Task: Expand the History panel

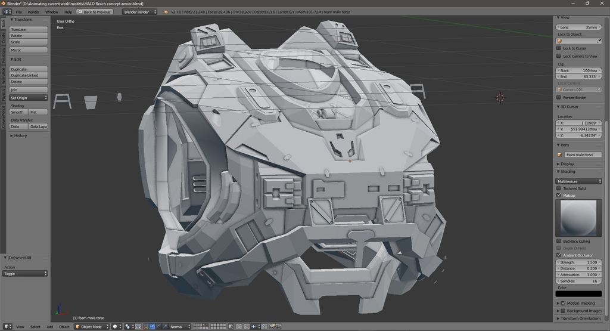Action: click(x=20, y=135)
